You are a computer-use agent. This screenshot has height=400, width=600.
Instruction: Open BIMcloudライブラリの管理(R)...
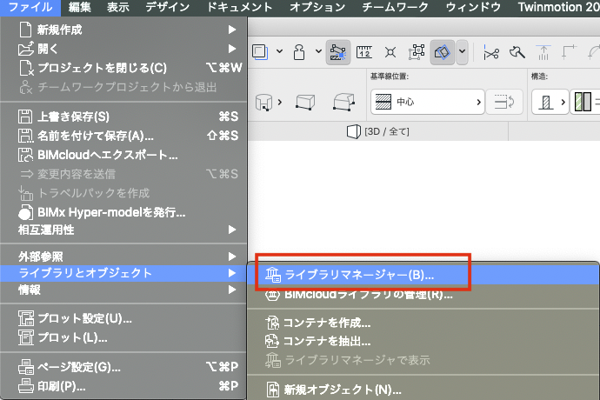[423, 294]
